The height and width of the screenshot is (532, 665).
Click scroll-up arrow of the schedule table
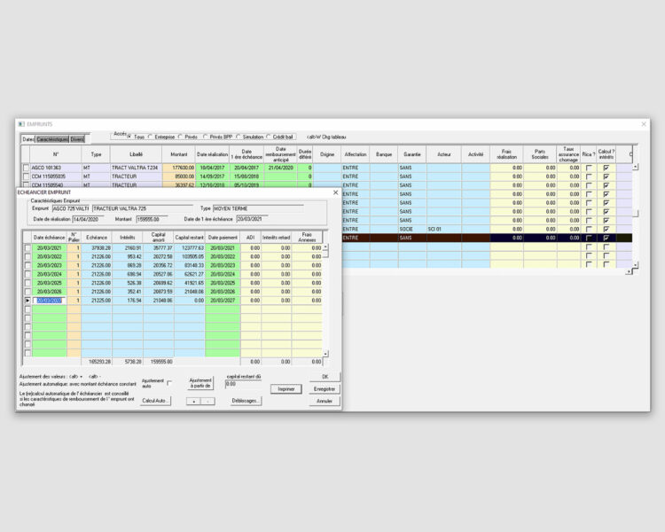(x=325, y=246)
